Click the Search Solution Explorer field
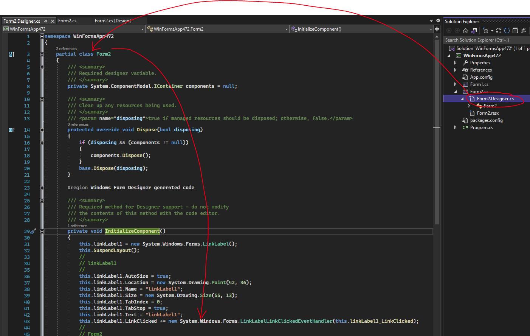 coord(487,40)
